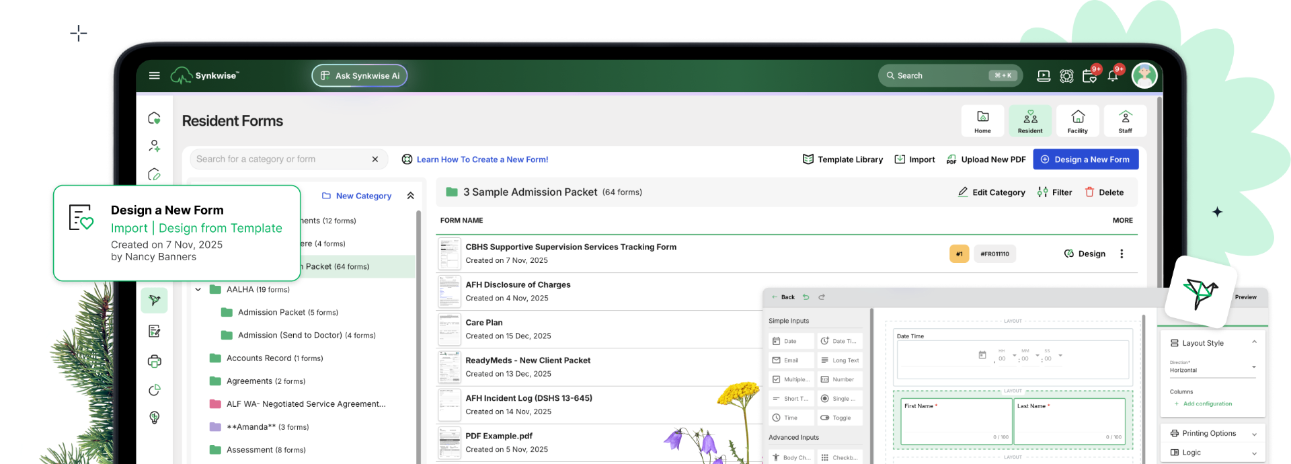The width and height of the screenshot is (1291, 464).
Task: Open the Template Library
Action: (843, 159)
